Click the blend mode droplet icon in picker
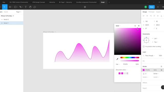The width and height of the screenshot is (164, 92). [x=135, y=26]
